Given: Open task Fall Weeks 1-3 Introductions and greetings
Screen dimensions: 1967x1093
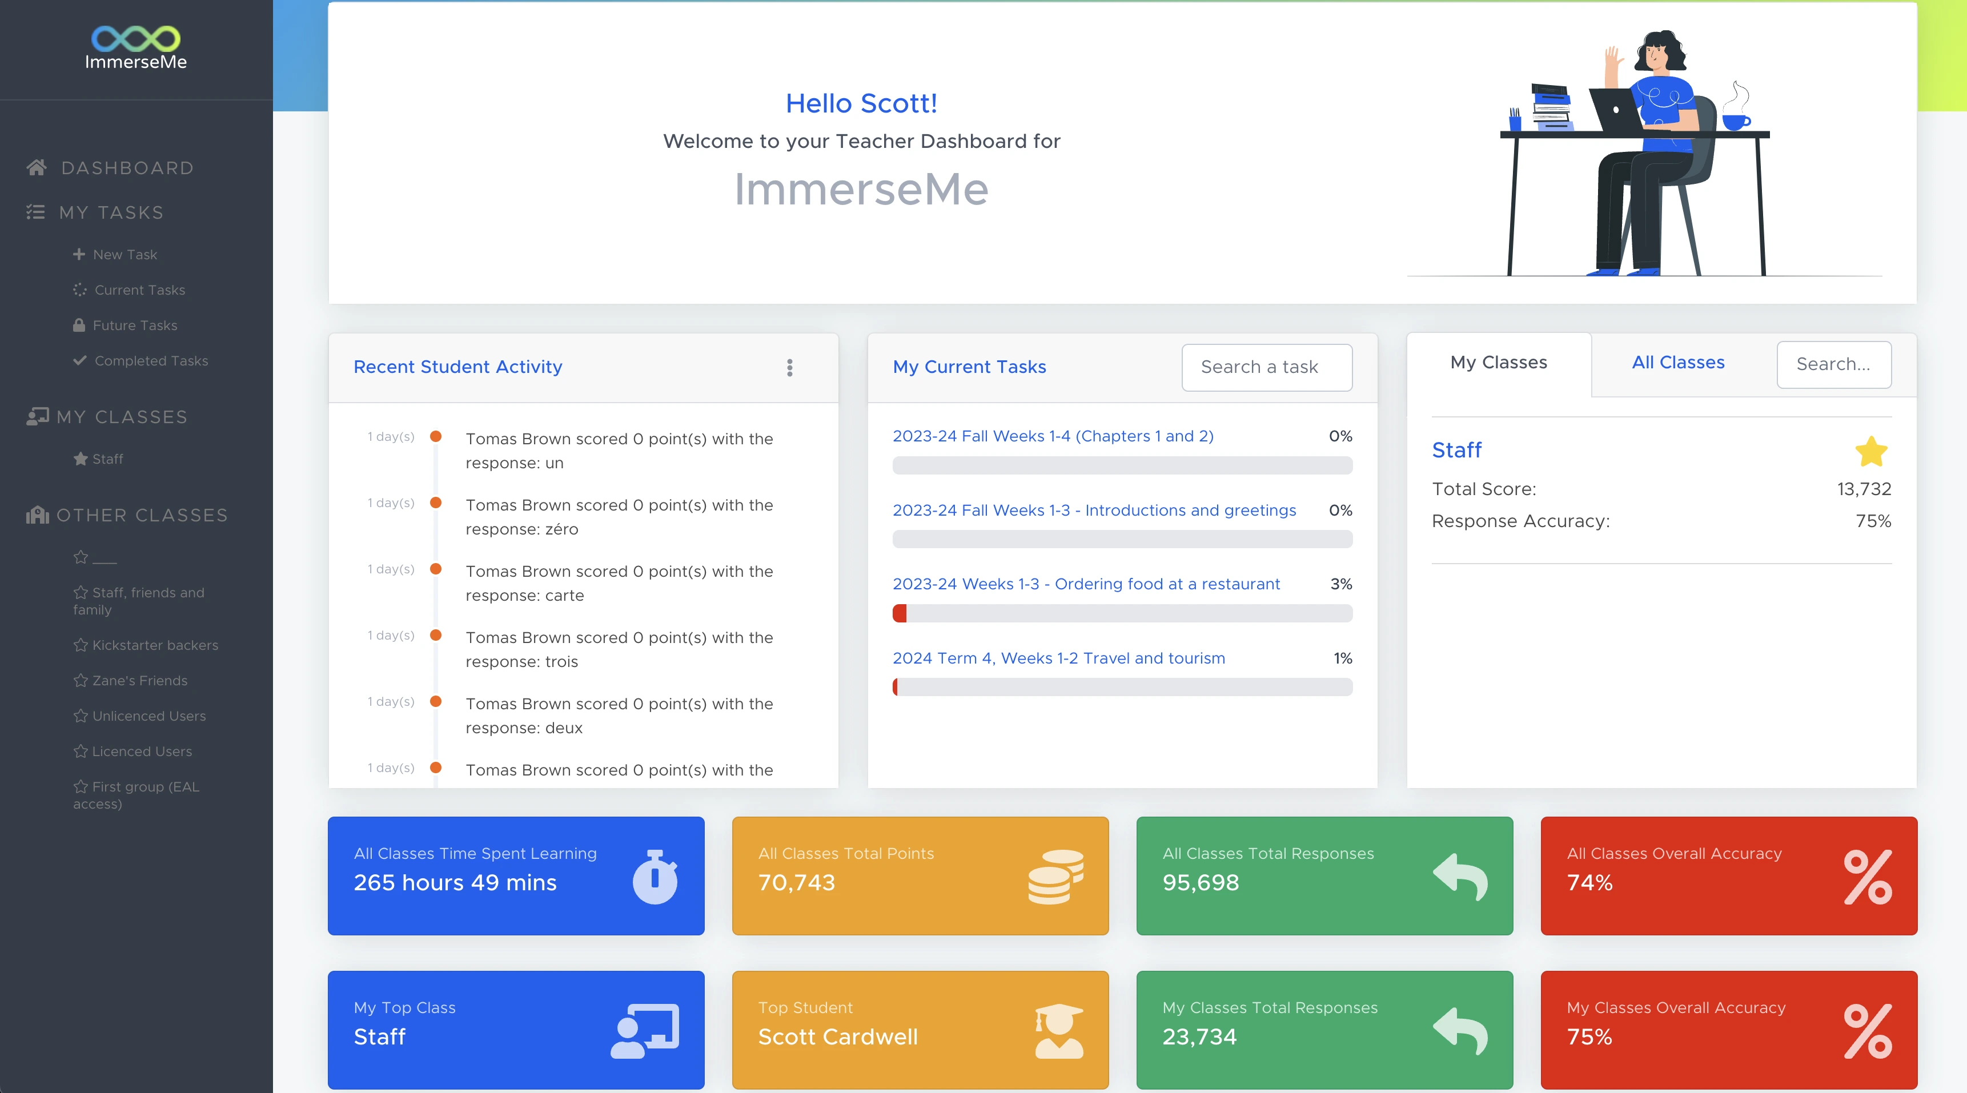Looking at the screenshot, I should click(x=1094, y=510).
